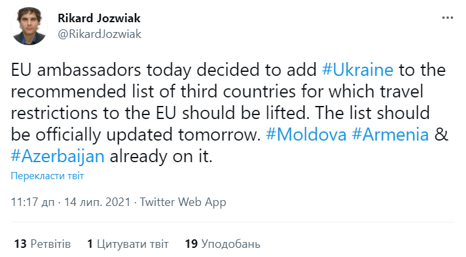Open the #Moldova hashtag
This screenshot has height=257, width=466.
(x=306, y=135)
